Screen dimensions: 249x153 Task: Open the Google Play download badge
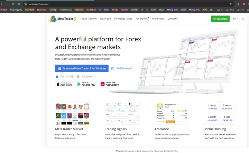click(x=86, y=84)
